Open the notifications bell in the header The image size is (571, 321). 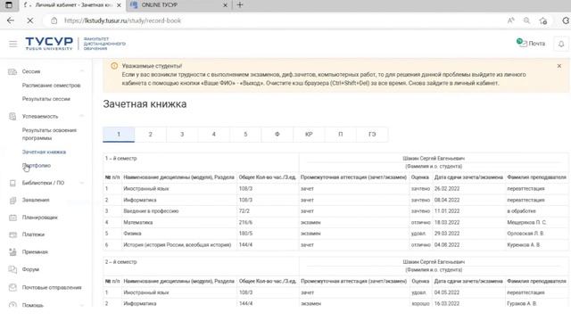561,44
